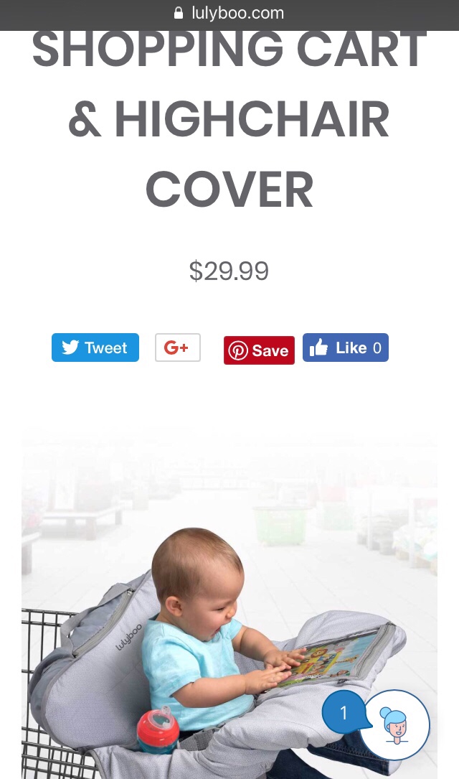This screenshot has height=779, width=459.
Task: Click the red sippy cup in the photo
Action: tap(158, 731)
